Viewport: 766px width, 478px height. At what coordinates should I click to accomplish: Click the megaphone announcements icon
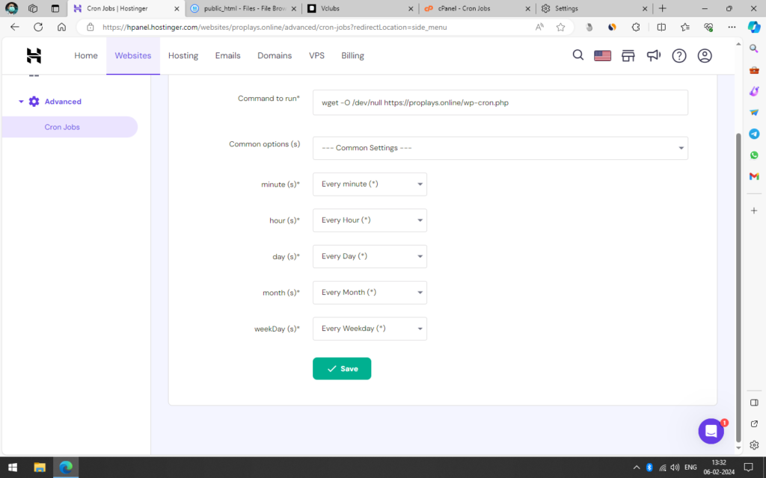(x=654, y=56)
